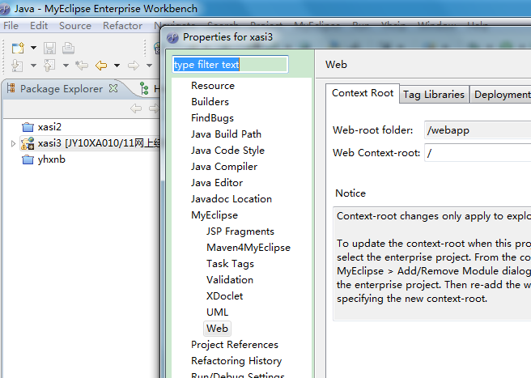531x378 pixels.
Task: Click the Save floppy disk icon
Action: pos(50,48)
